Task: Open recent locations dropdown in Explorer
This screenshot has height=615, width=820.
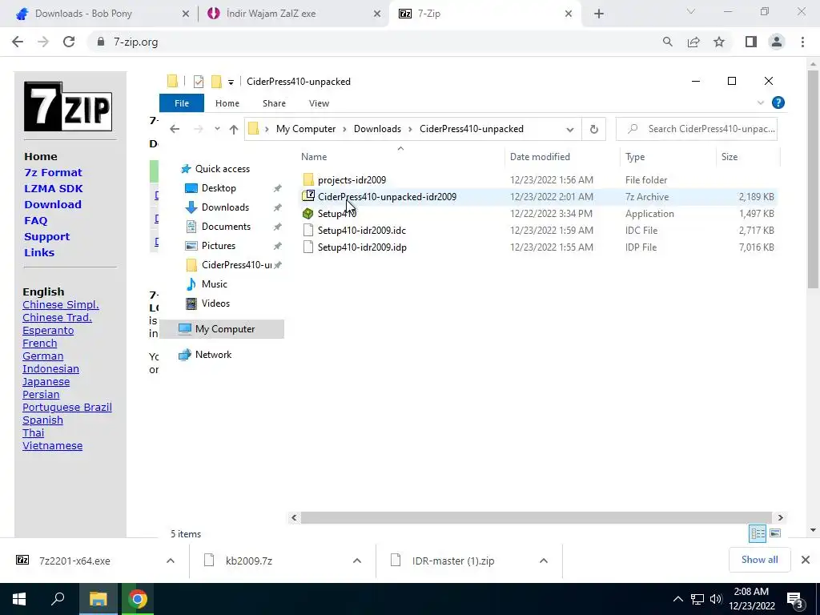Action: click(217, 129)
